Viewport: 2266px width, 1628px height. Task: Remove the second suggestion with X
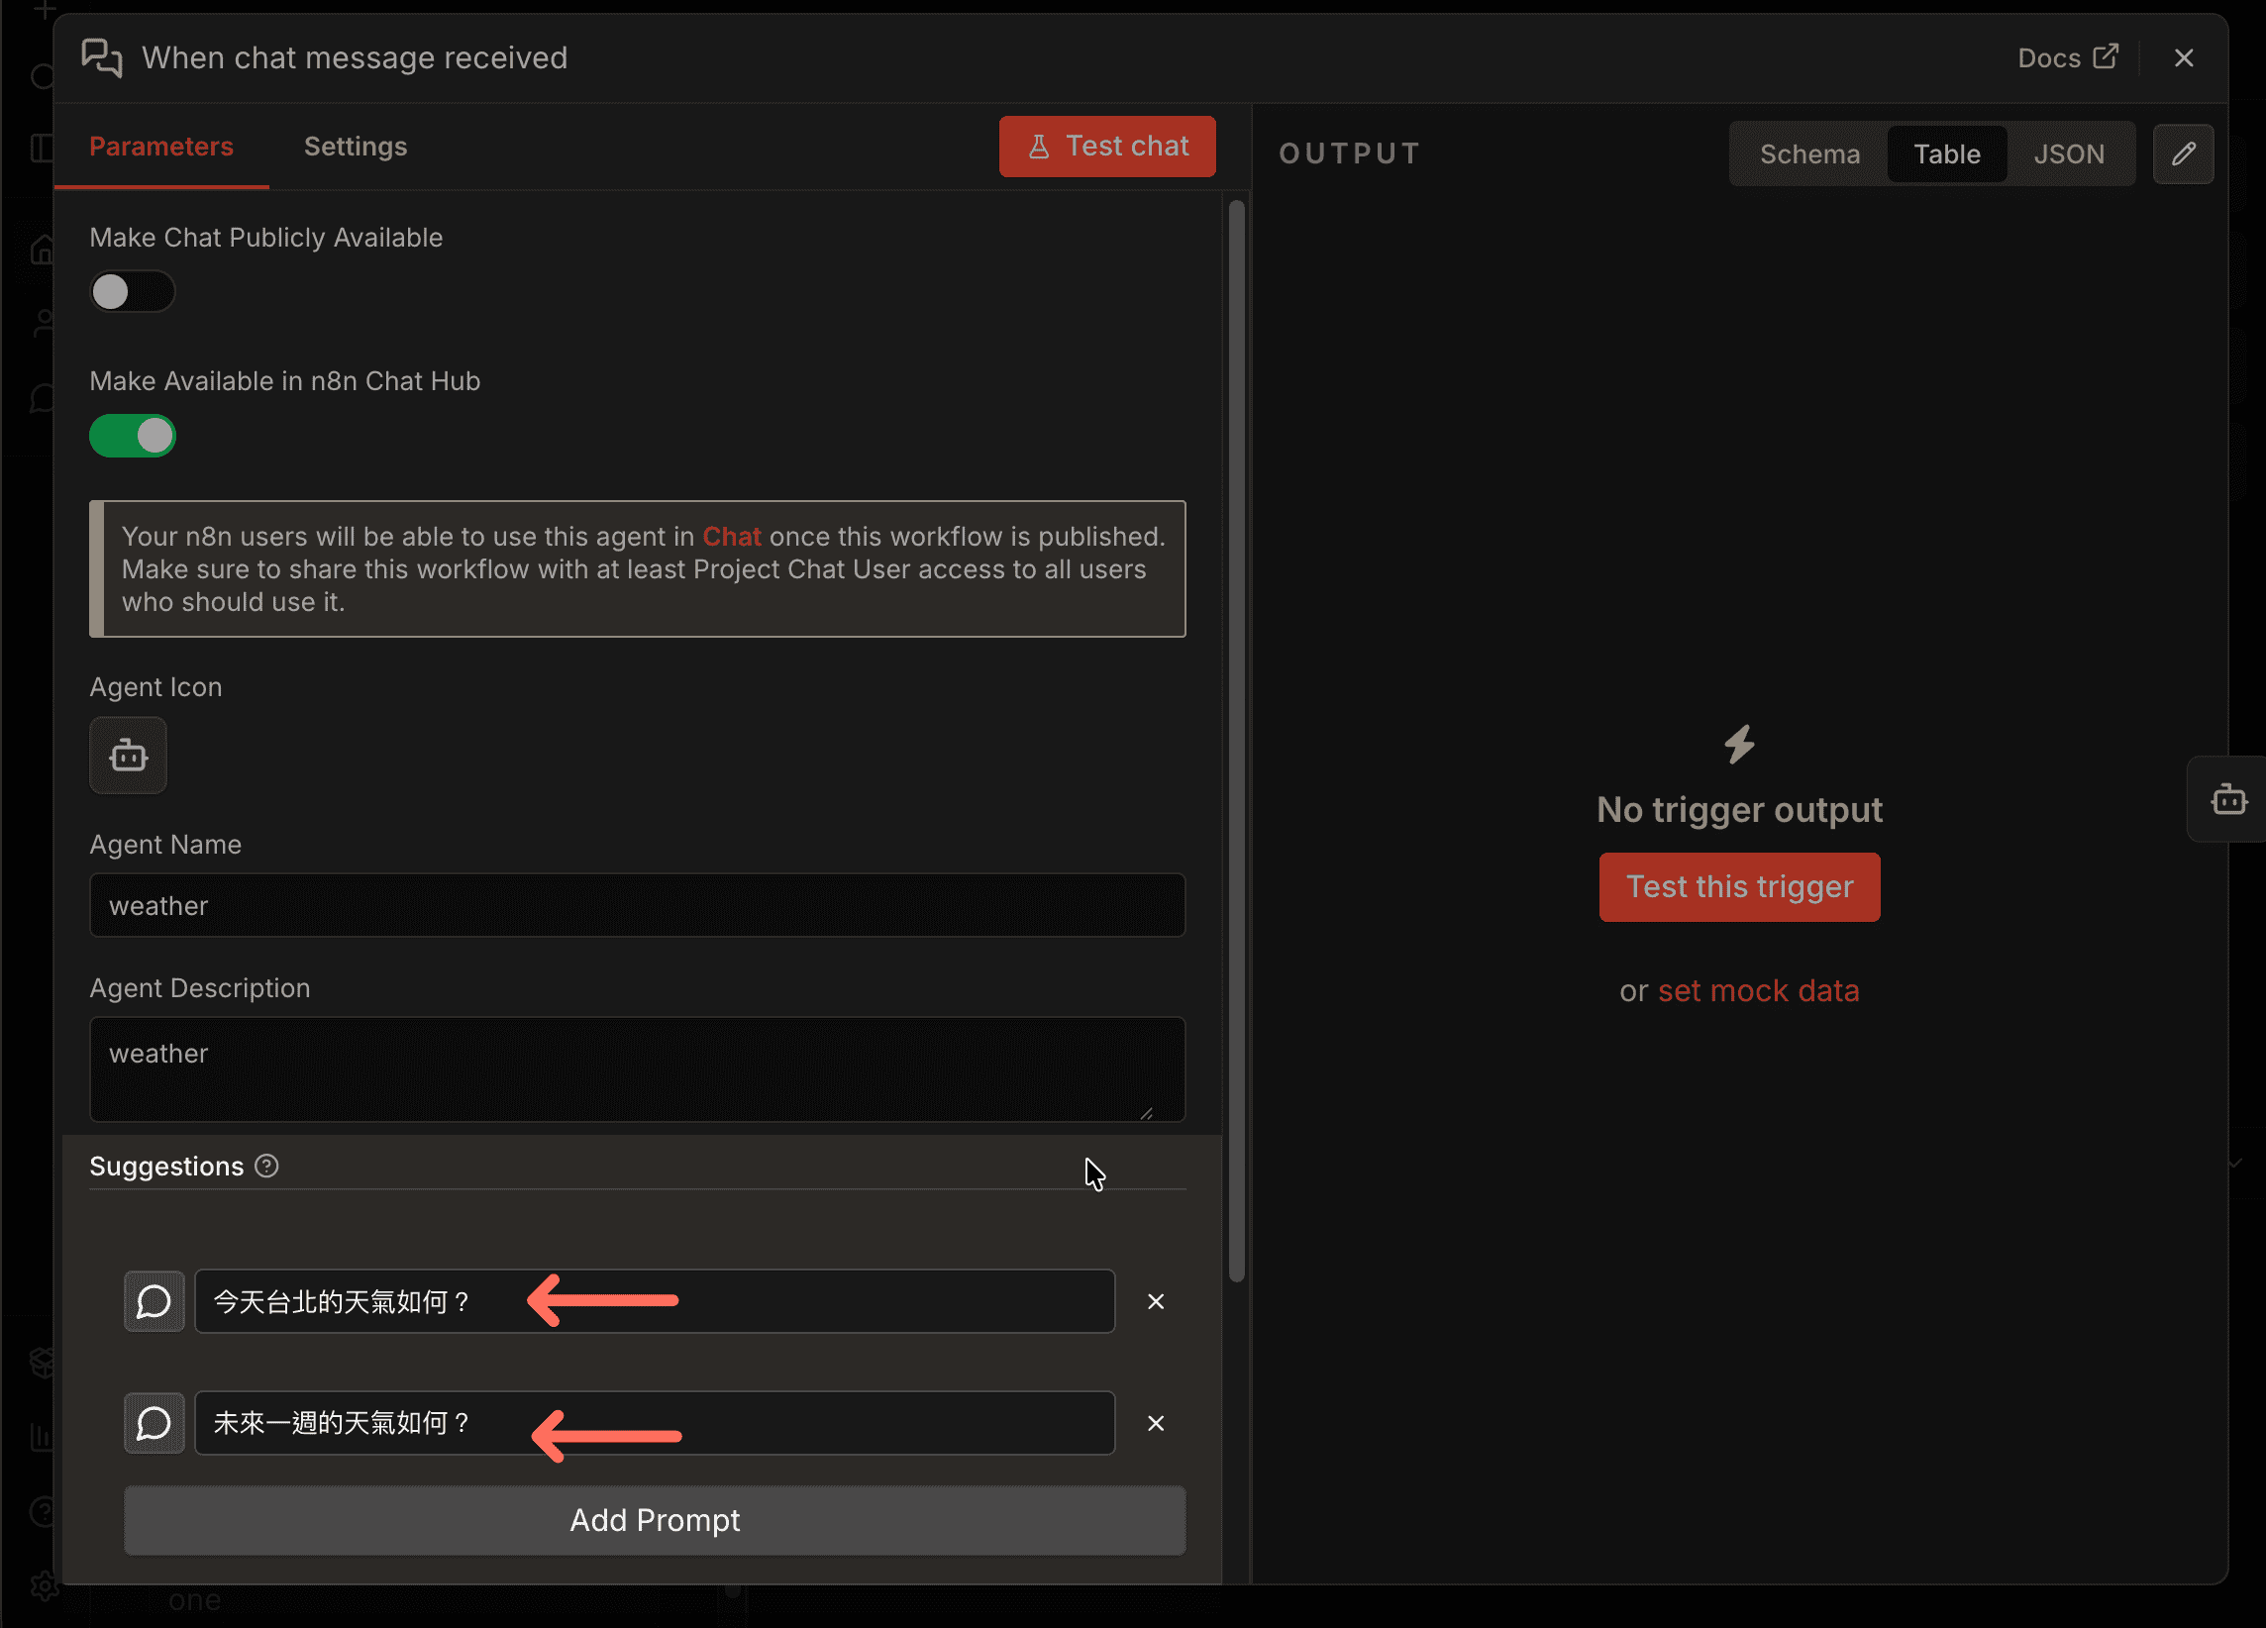pos(1155,1423)
